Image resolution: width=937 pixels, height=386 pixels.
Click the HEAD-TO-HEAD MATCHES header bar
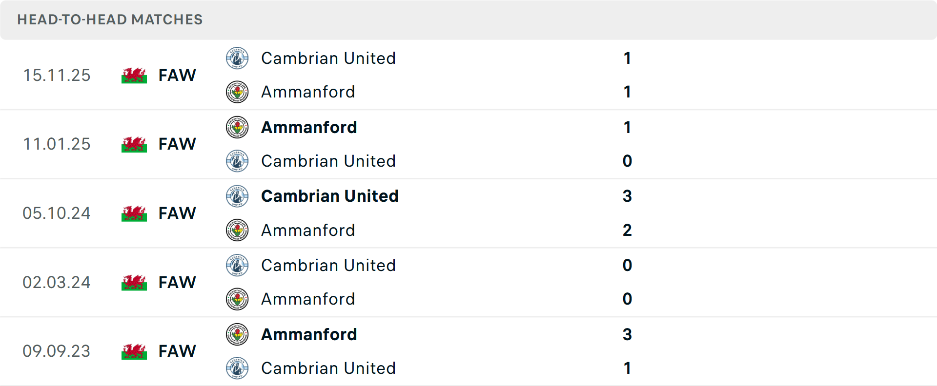pyautogui.click(x=110, y=19)
